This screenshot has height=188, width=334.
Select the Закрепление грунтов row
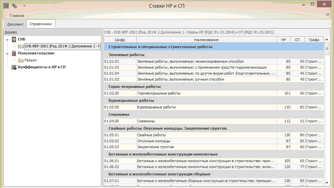tap(214, 147)
